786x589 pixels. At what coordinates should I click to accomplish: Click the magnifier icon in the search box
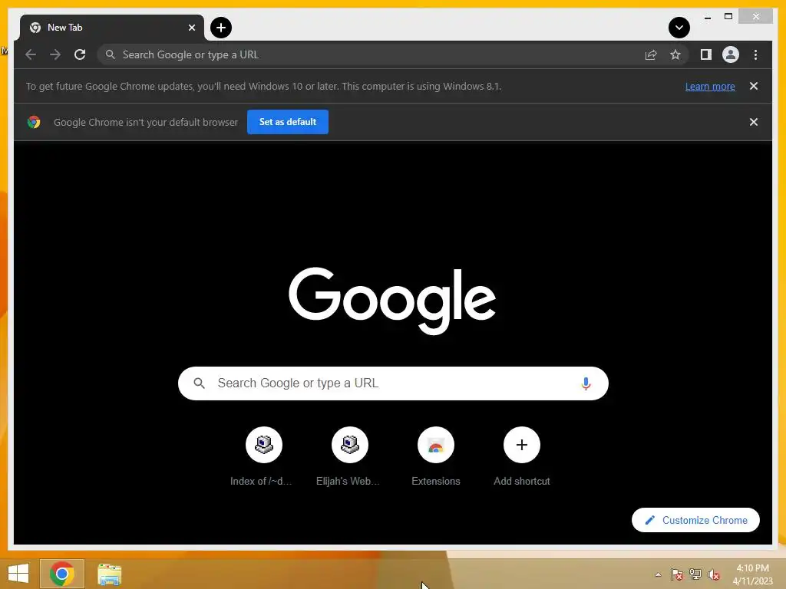199,383
